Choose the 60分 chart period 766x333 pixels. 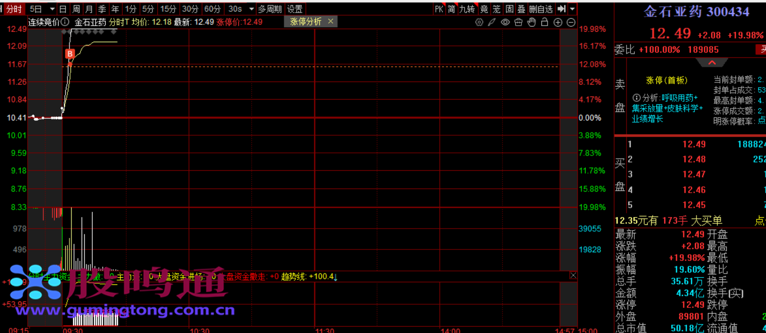(212, 9)
